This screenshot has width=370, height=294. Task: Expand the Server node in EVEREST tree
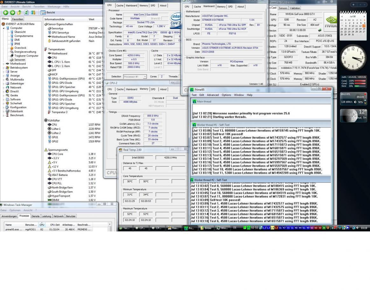[x=3, y=72]
